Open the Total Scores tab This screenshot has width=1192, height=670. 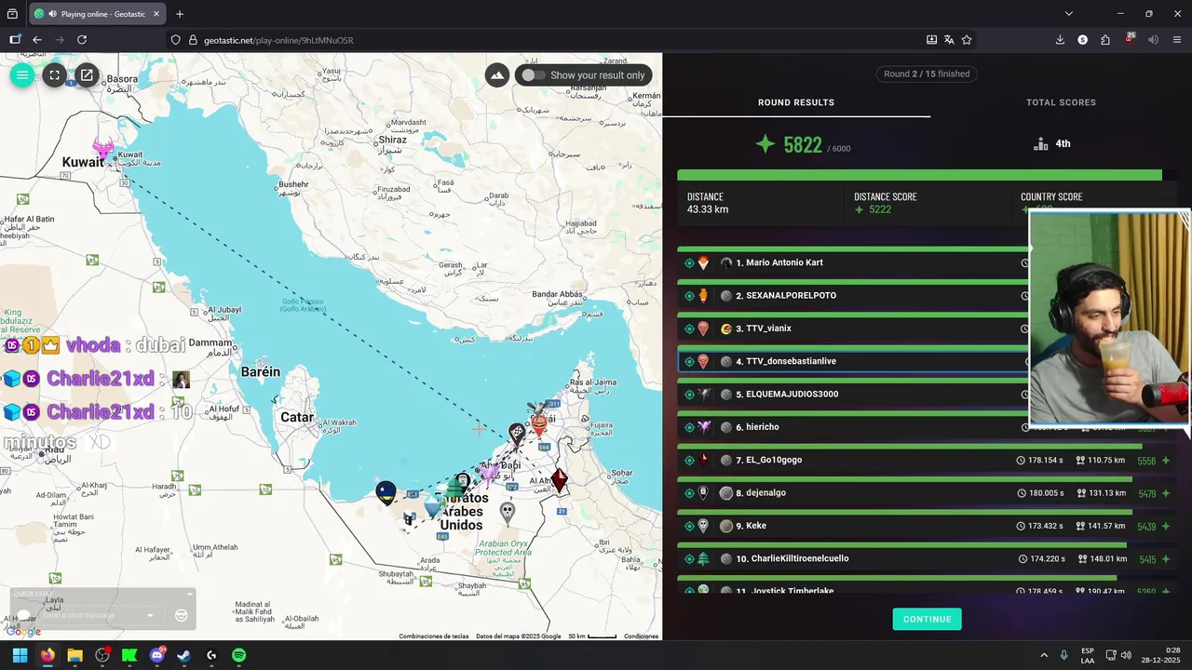[x=1061, y=102]
